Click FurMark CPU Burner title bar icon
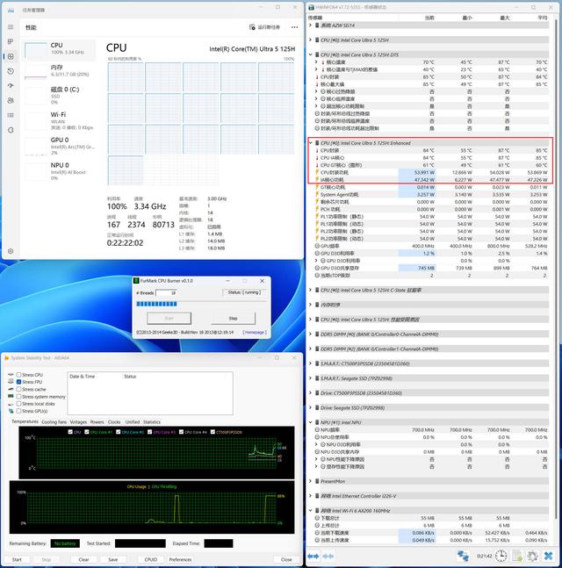The height and width of the screenshot is (568, 562). coord(137,281)
